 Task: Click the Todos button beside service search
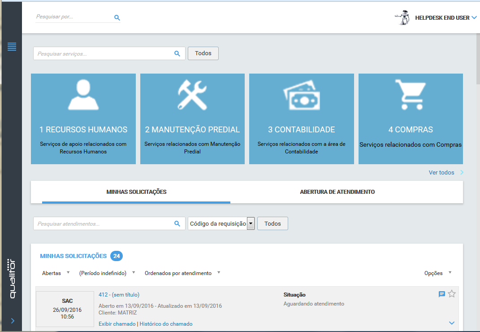pos(203,53)
